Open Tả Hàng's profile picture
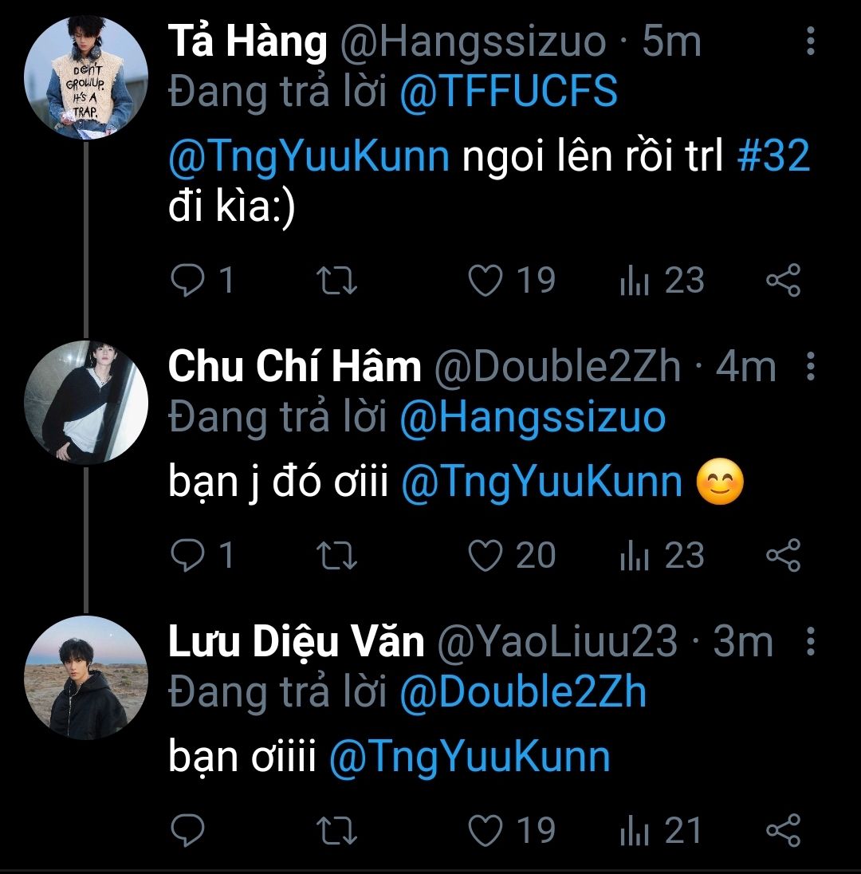The width and height of the screenshot is (861, 874). coord(86,77)
